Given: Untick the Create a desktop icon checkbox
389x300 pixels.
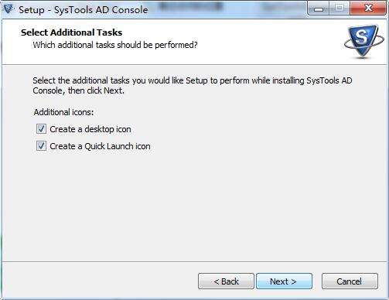Looking at the screenshot, I should [41, 128].
